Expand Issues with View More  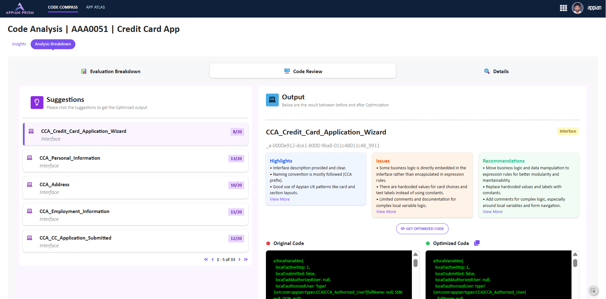point(386,212)
